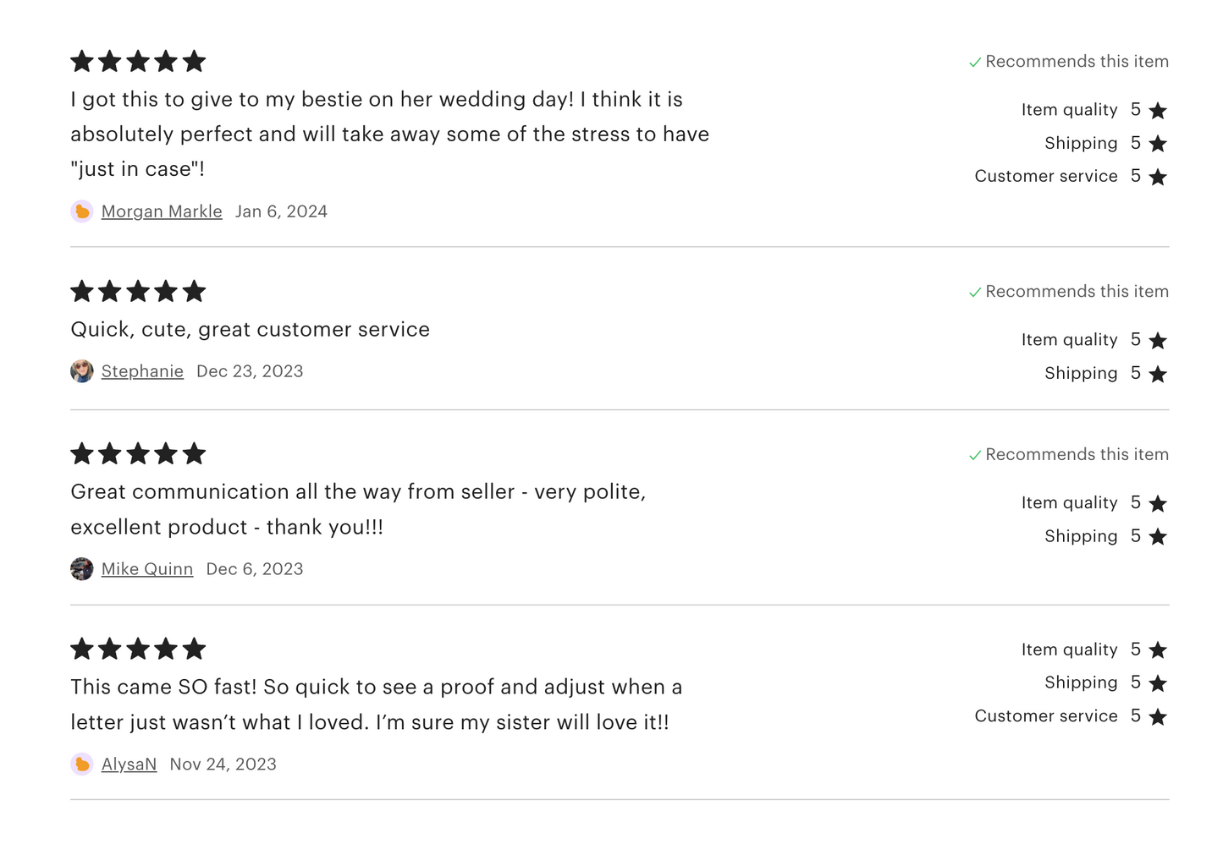Click 'Recommends this item' on Mike Quinn's review

(1077, 455)
